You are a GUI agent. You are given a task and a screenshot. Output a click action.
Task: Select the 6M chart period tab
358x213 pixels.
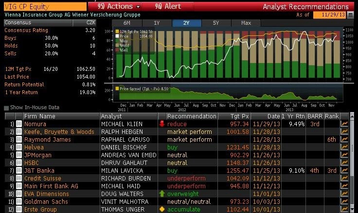tap(127, 23)
